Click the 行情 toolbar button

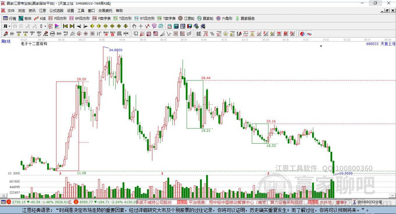point(9,19)
